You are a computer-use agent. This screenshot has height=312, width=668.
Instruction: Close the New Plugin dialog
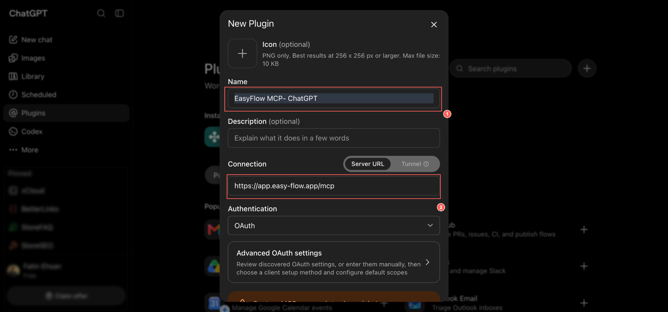point(434,24)
